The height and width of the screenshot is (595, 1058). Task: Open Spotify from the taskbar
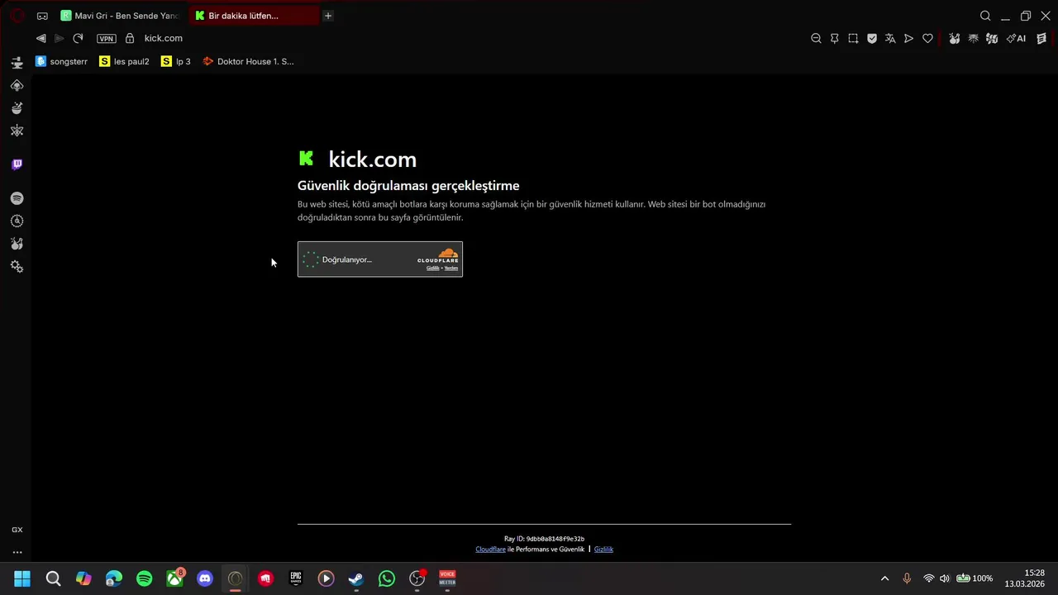tap(145, 579)
